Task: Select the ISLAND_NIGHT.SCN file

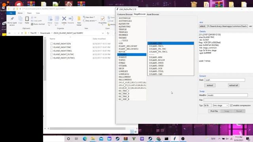Action: (x=62, y=44)
